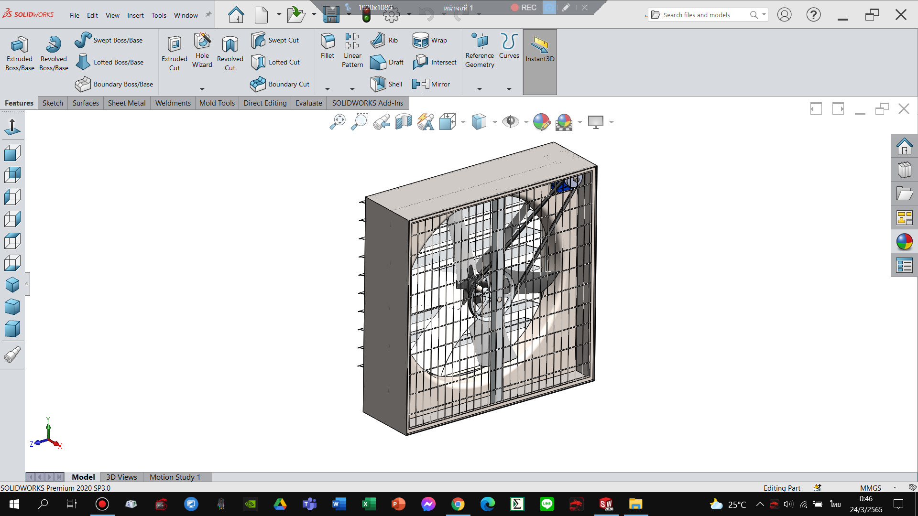Pin the SOLIDWORKS menu bar
Viewport: 918px width, 516px height.
208,15
